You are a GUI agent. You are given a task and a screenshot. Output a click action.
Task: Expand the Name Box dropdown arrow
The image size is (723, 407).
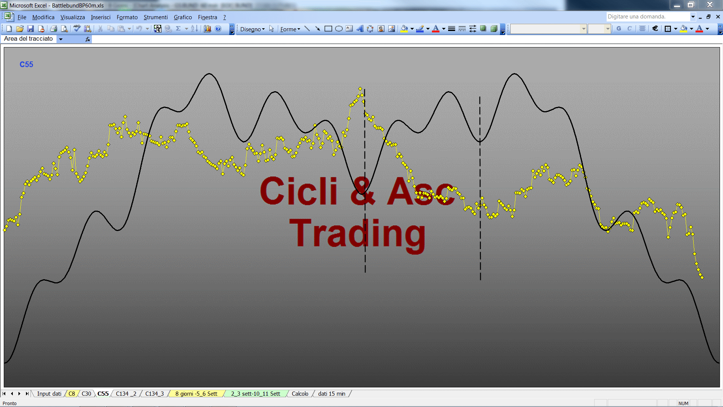pyautogui.click(x=61, y=39)
